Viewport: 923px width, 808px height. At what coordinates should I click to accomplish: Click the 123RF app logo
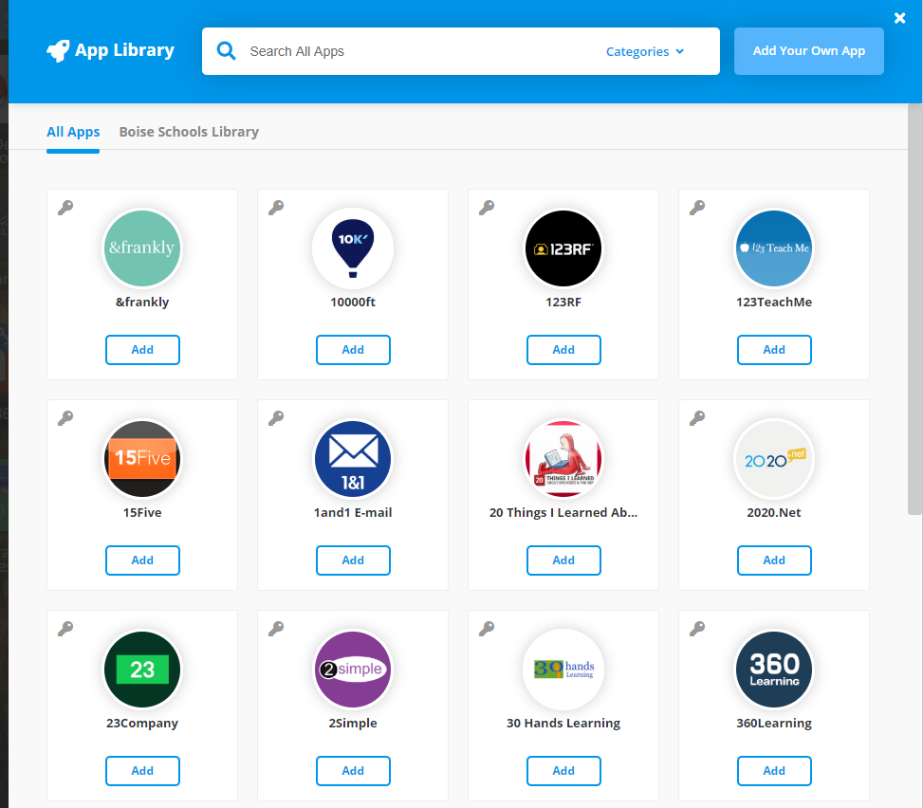tap(563, 248)
